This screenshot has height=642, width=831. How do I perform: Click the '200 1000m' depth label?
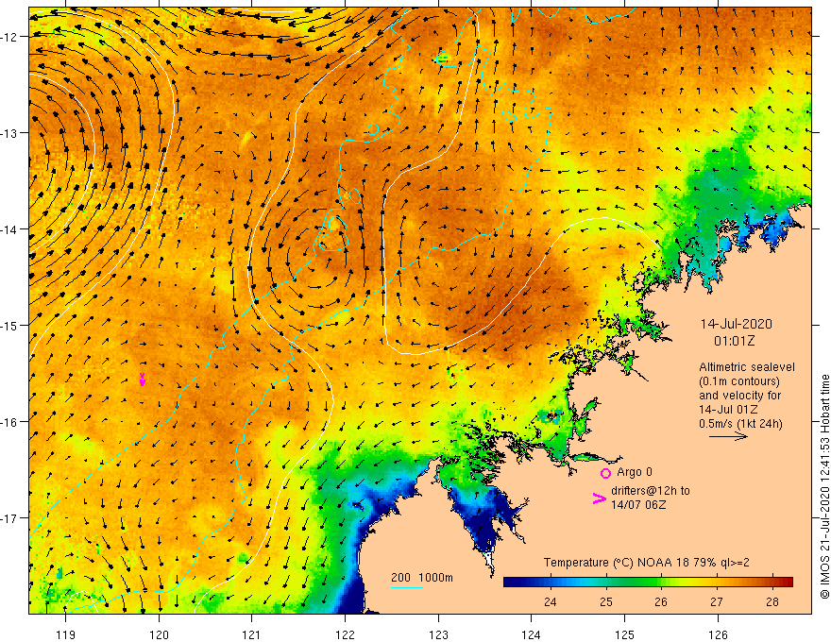(422, 578)
